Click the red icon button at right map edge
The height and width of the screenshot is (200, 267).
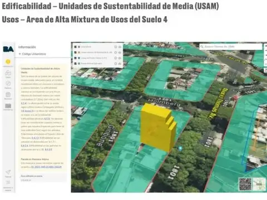(x=265, y=70)
